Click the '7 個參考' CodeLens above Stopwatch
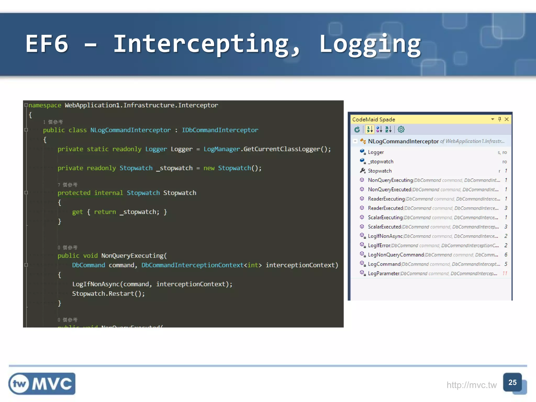Screen dimensions: 536x402 [68, 185]
